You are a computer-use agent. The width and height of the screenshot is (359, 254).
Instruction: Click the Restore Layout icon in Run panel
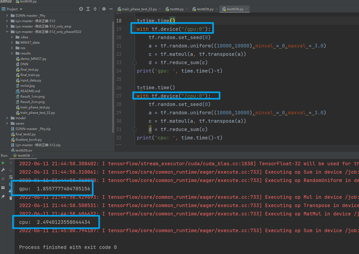click(3, 188)
